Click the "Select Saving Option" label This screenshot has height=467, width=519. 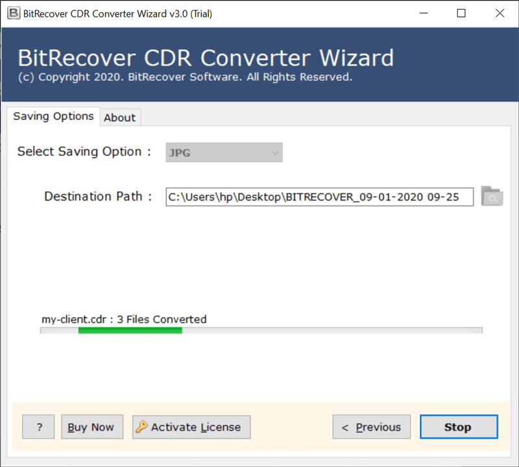(84, 152)
